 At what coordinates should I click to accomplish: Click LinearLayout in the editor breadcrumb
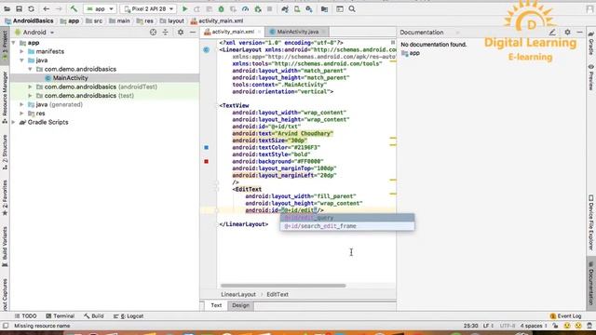click(x=238, y=294)
